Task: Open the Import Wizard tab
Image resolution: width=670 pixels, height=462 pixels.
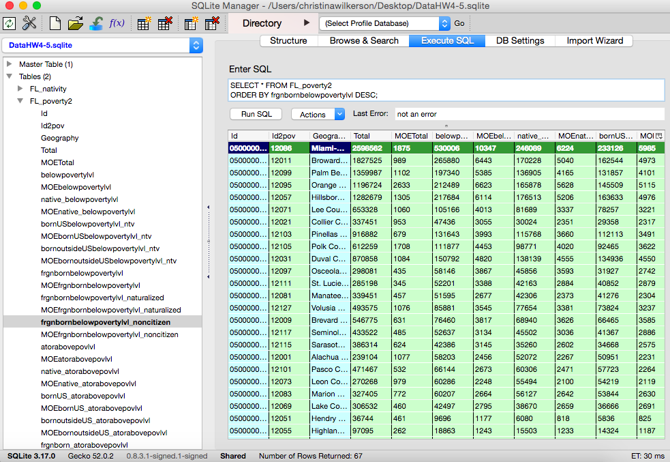Action: [x=594, y=41]
